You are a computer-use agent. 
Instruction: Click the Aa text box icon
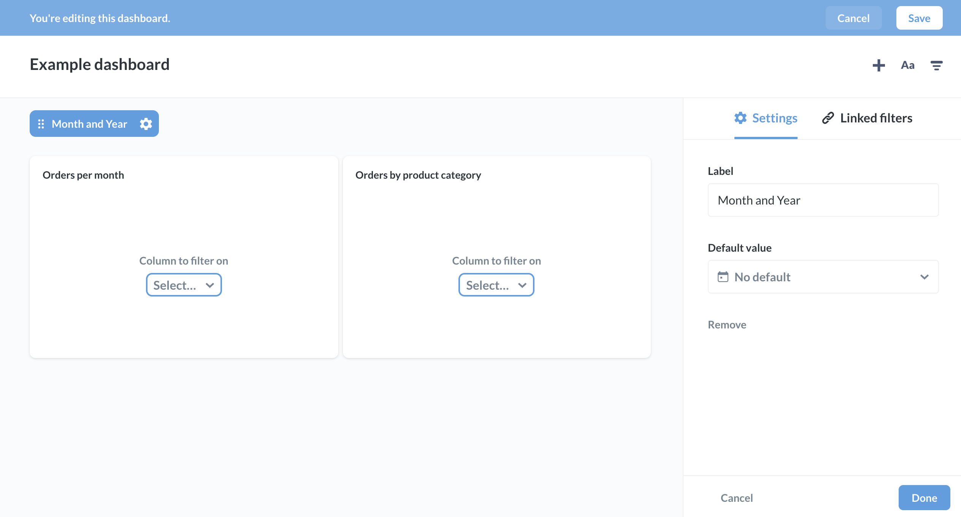tap(907, 65)
